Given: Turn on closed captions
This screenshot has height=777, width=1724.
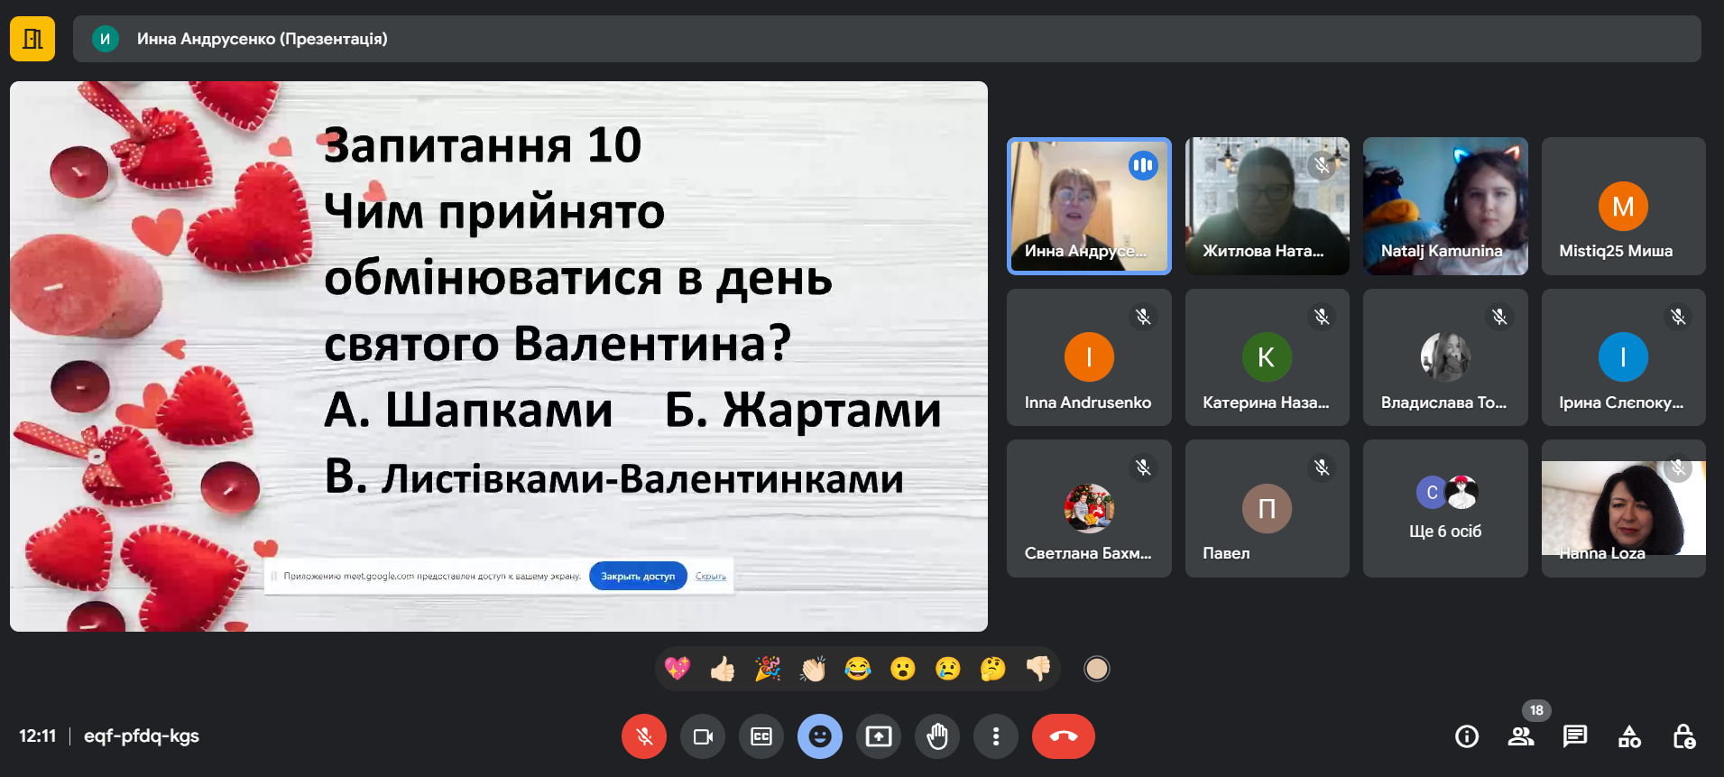Looking at the screenshot, I should (x=761, y=736).
